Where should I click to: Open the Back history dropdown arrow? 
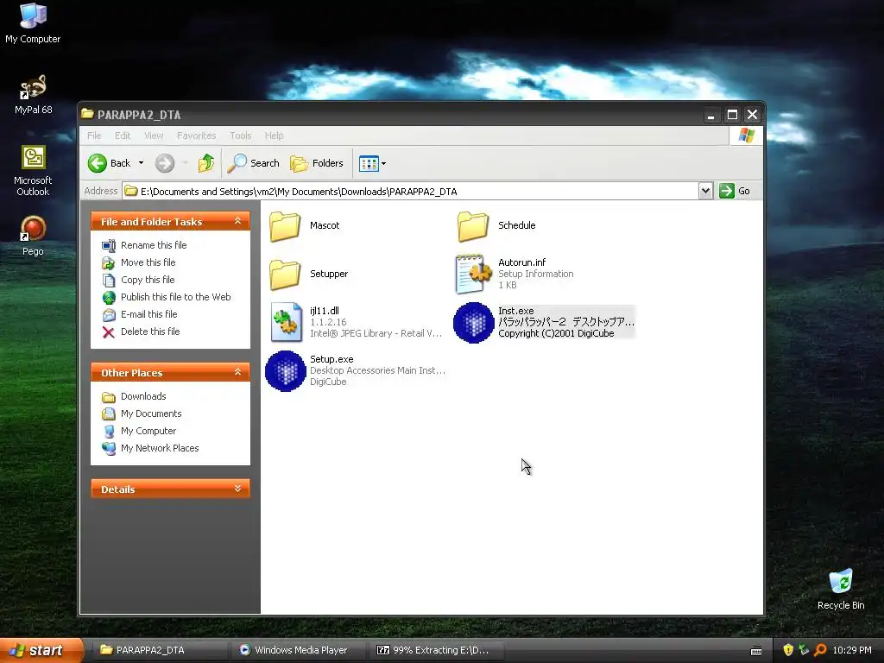(x=141, y=163)
